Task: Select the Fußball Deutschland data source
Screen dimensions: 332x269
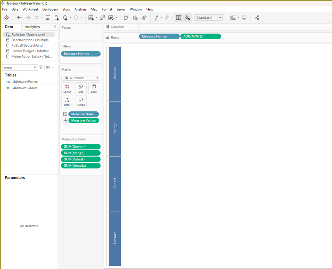Action: pos(27,45)
